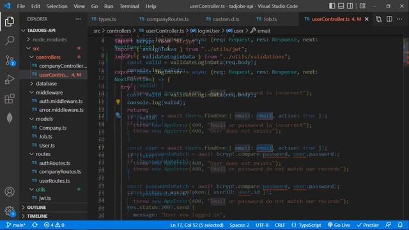Open the Terminal menu

[x=129, y=6]
